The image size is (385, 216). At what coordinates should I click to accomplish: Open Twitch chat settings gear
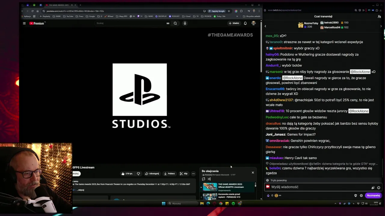pos(361,196)
